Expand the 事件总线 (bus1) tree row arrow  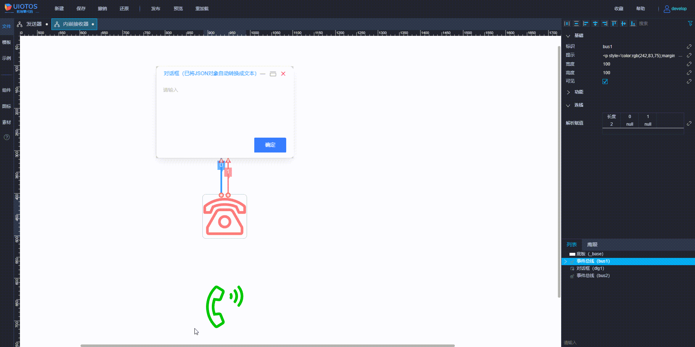click(x=565, y=261)
